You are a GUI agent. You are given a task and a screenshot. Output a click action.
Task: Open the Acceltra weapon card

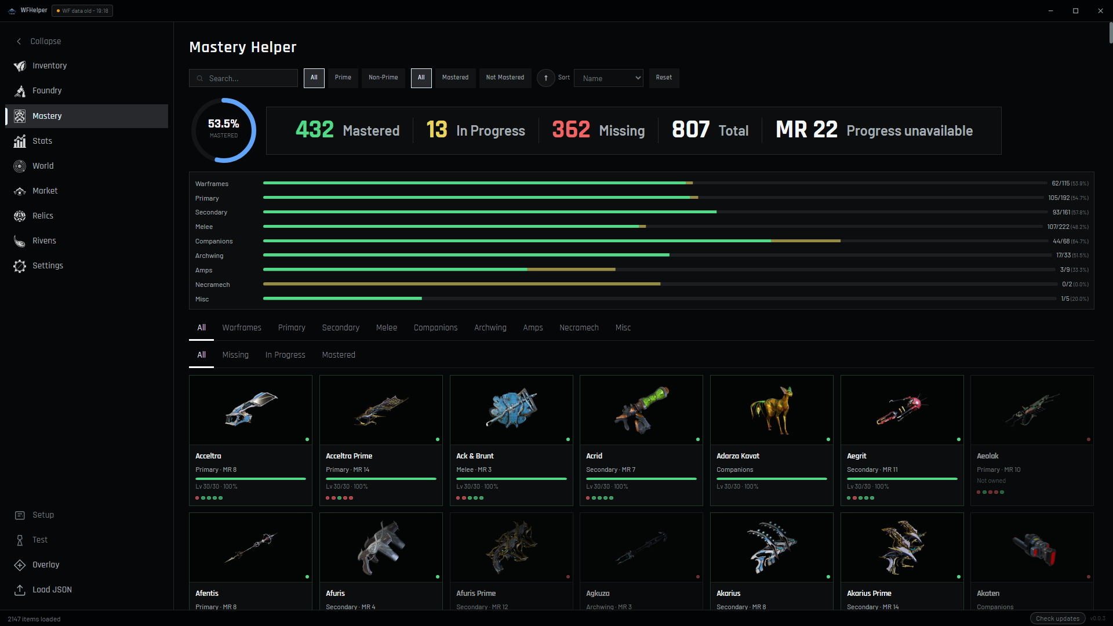tap(250, 441)
